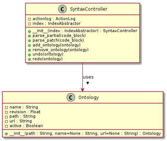Image resolution: width=167 pixels, height=141 pixels.
Task: Click the private marker beside path : String
Action: [7, 117]
